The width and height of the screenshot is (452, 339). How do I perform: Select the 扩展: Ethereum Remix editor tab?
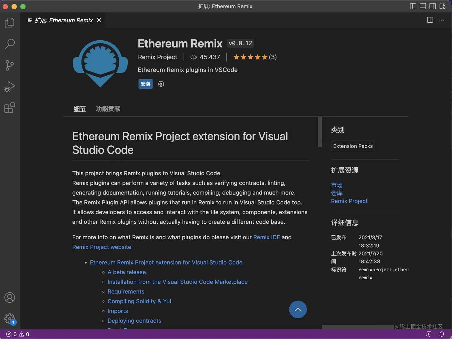tap(64, 20)
